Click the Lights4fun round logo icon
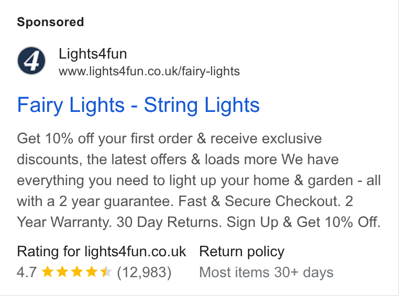Screen dimensions: 399x296 click(x=31, y=61)
